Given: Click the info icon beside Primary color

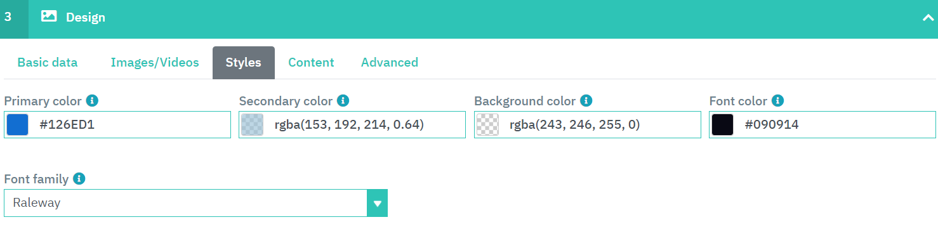Looking at the screenshot, I should pos(92,101).
